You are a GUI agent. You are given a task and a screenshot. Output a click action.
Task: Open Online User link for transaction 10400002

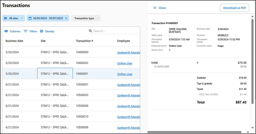coord(125,63)
